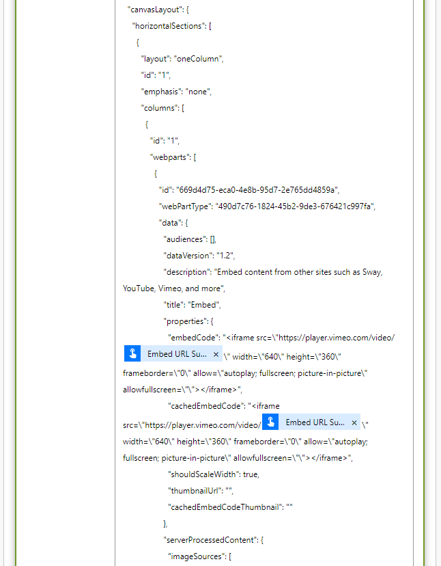
Task: Click the "serverProcessedContent" key line
Action: coord(213,540)
